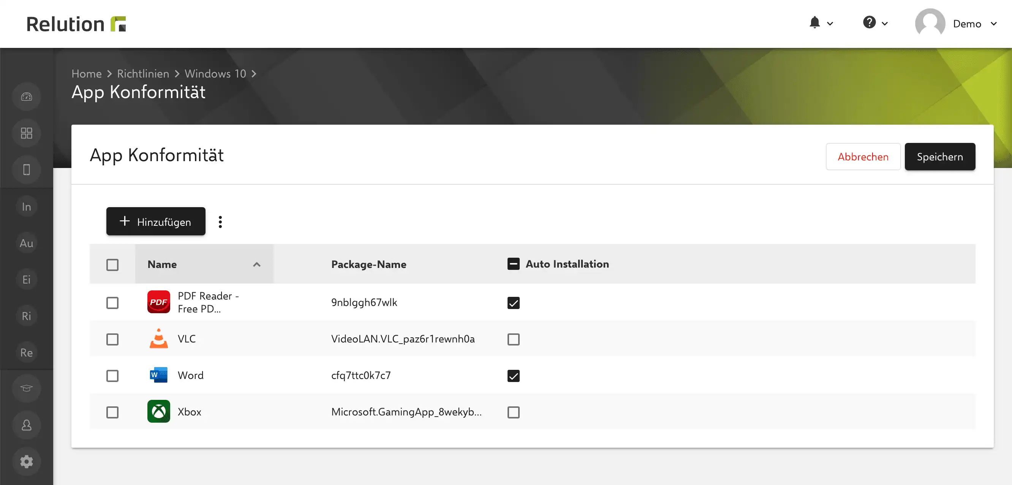This screenshot has width=1012, height=485.
Task: Disable Auto Installation for PDF Reader
Action: click(514, 303)
